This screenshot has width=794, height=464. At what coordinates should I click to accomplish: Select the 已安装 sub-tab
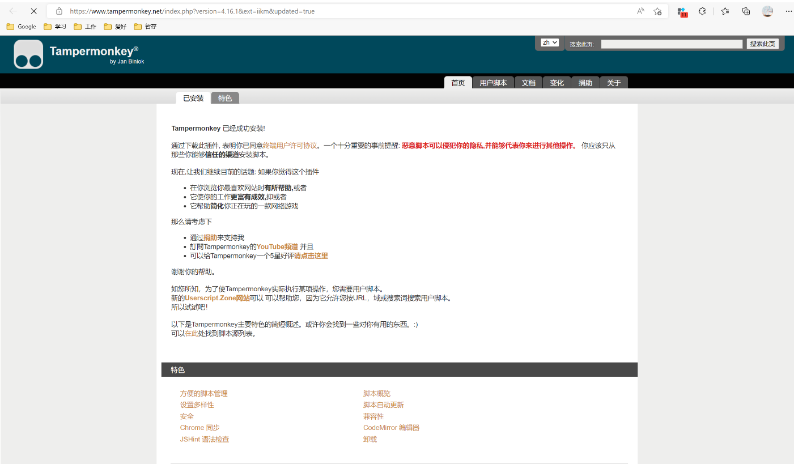coord(193,98)
